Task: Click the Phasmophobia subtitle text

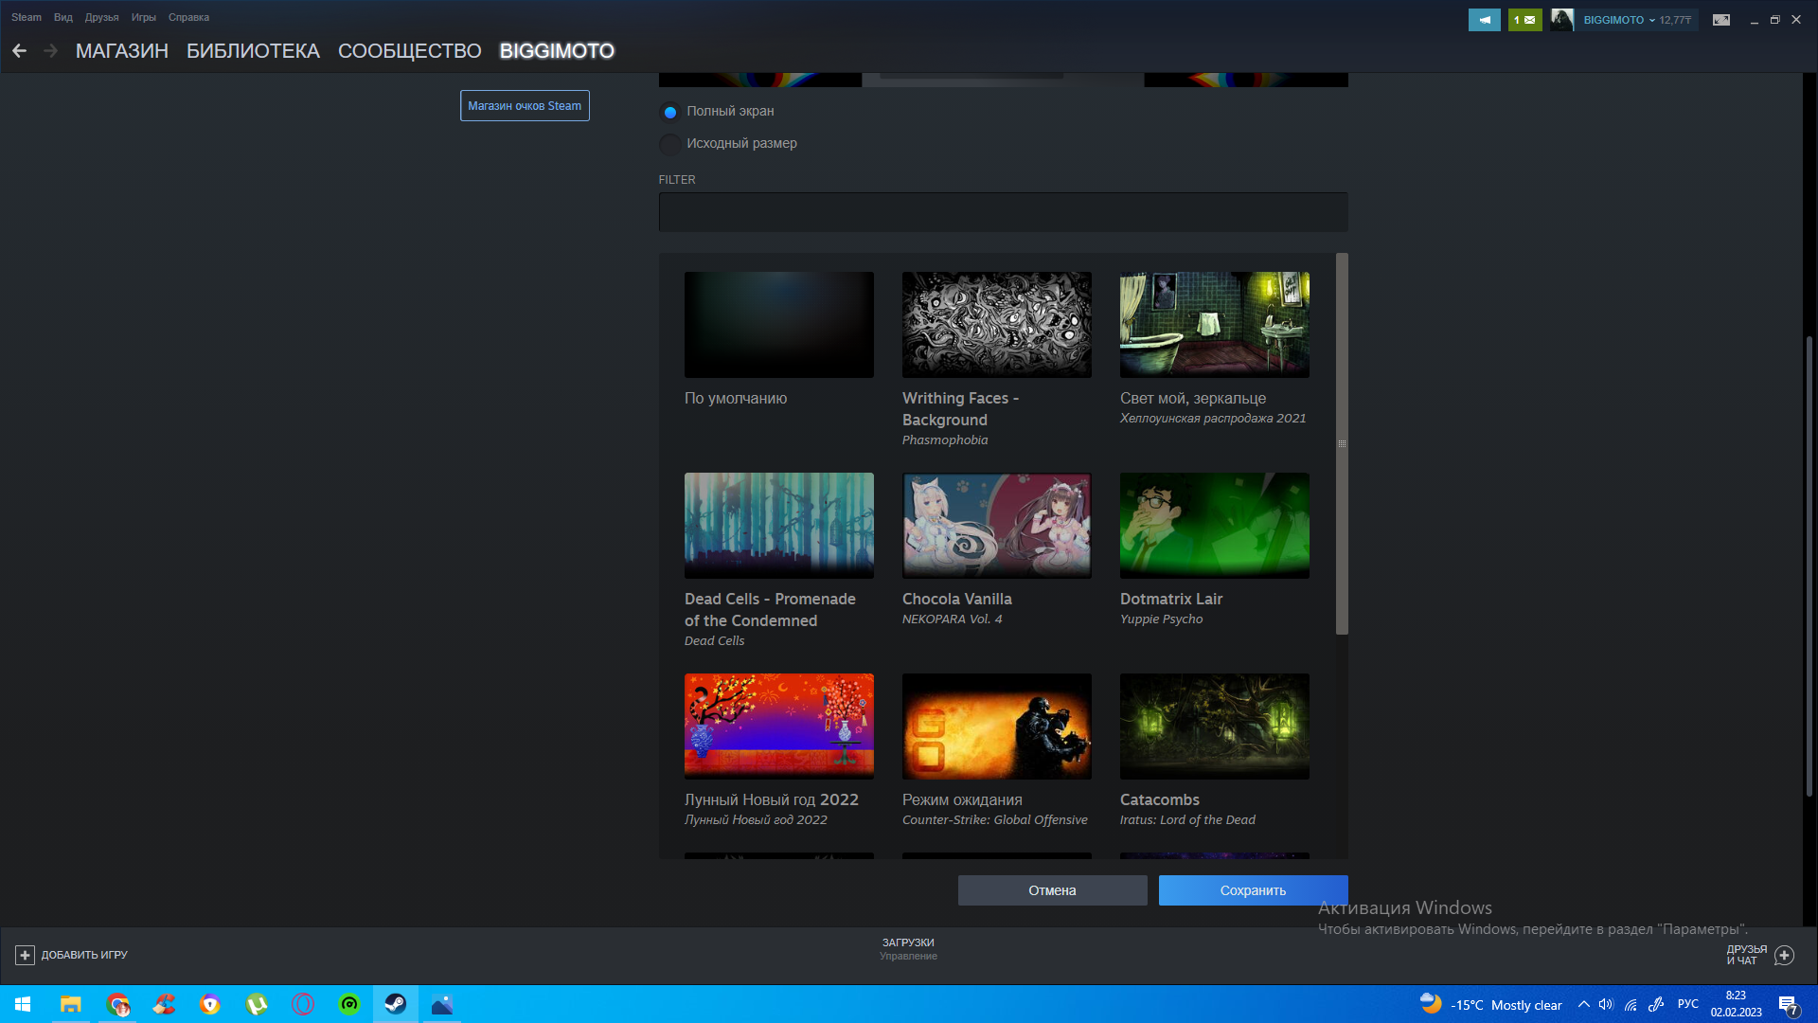Action: (945, 440)
